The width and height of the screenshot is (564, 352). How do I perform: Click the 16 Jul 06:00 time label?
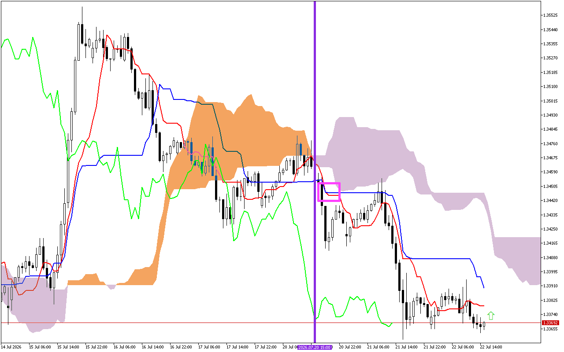click(124, 347)
